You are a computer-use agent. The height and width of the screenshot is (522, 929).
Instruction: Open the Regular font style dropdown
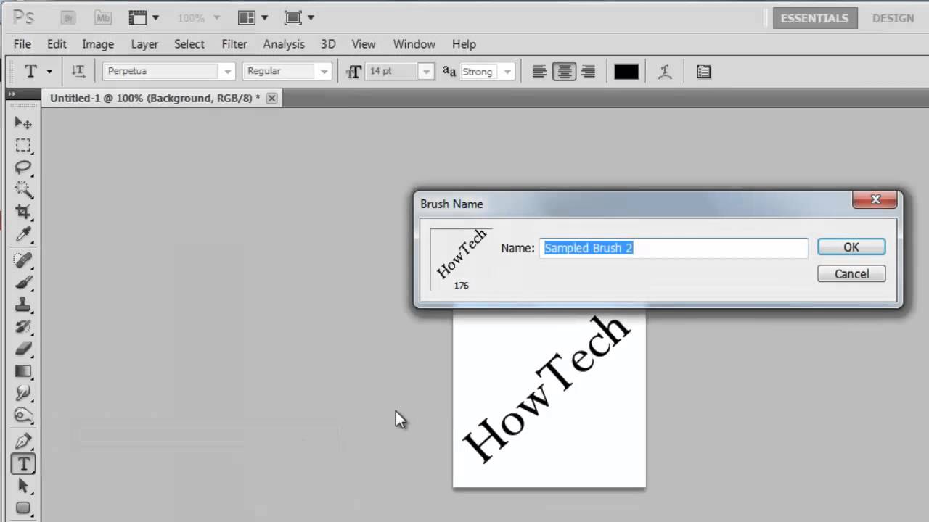(324, 72)
